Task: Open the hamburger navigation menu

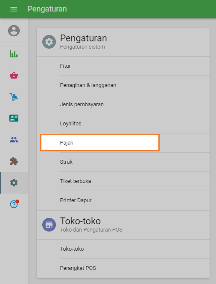Action: (14, 9)
